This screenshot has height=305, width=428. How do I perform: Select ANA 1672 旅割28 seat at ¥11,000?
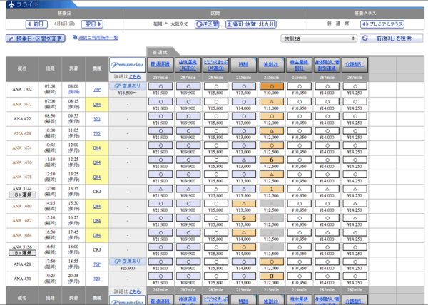click(x=271, y=101)
